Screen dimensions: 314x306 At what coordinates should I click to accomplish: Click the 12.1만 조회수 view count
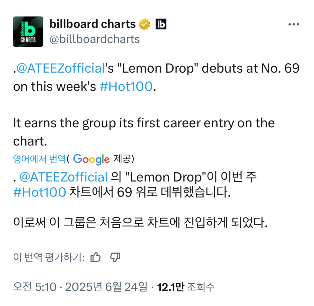pos(186,287)
